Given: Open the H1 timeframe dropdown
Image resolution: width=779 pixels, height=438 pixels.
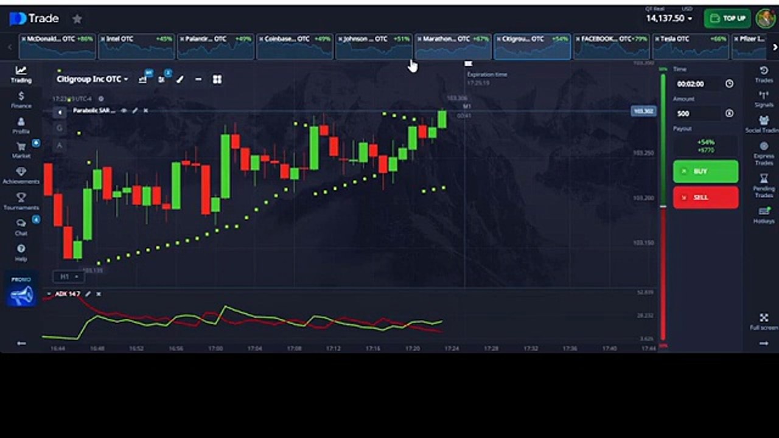Looking at the screenshot, I should coord(68,277).
